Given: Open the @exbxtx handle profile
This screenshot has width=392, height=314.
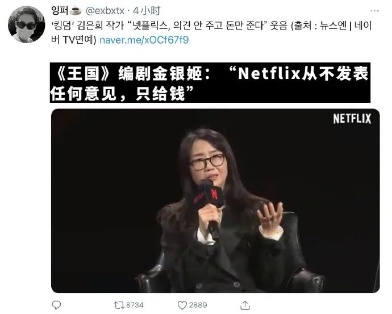Looking at the screenshot, I should pyautogui.click(x=105, y=11).
